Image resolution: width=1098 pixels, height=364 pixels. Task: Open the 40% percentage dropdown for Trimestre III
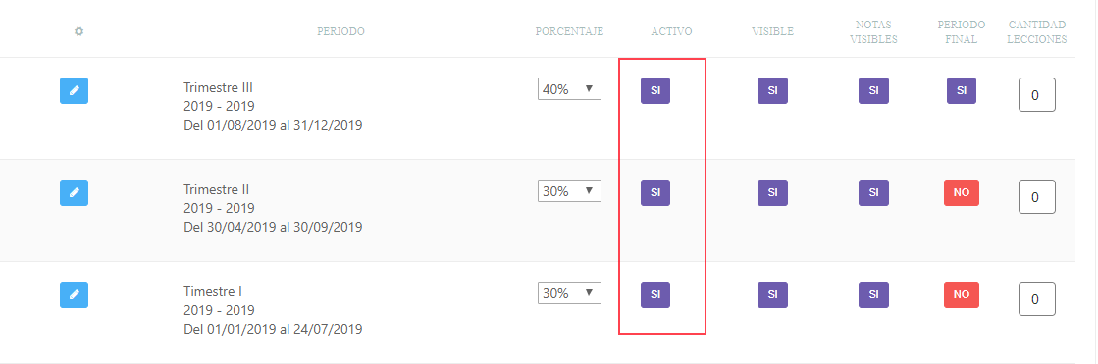569,89
